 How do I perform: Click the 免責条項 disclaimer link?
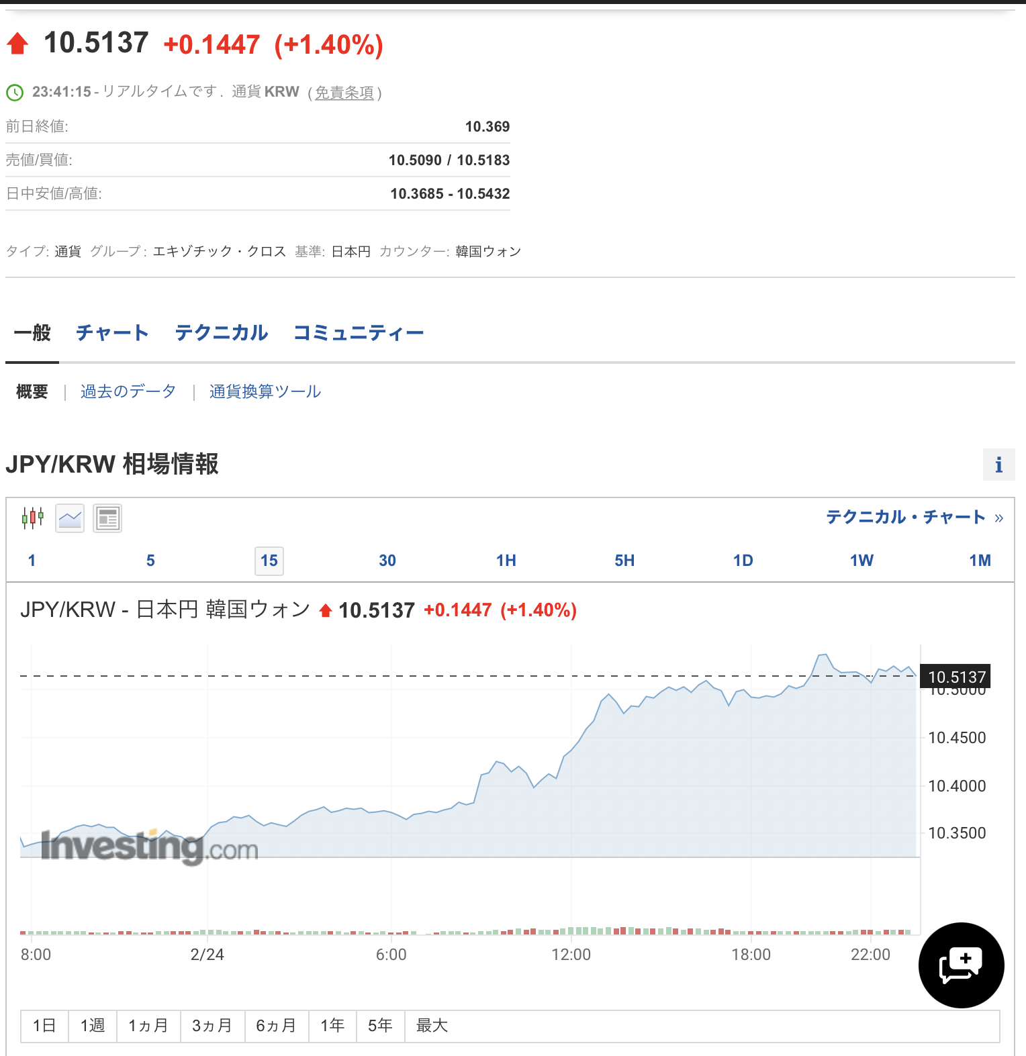coord(344,93)
